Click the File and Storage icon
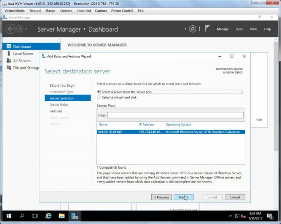Screen dimensions: 281x224 (9, 67)
